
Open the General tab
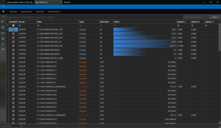(x=13, y=12)
